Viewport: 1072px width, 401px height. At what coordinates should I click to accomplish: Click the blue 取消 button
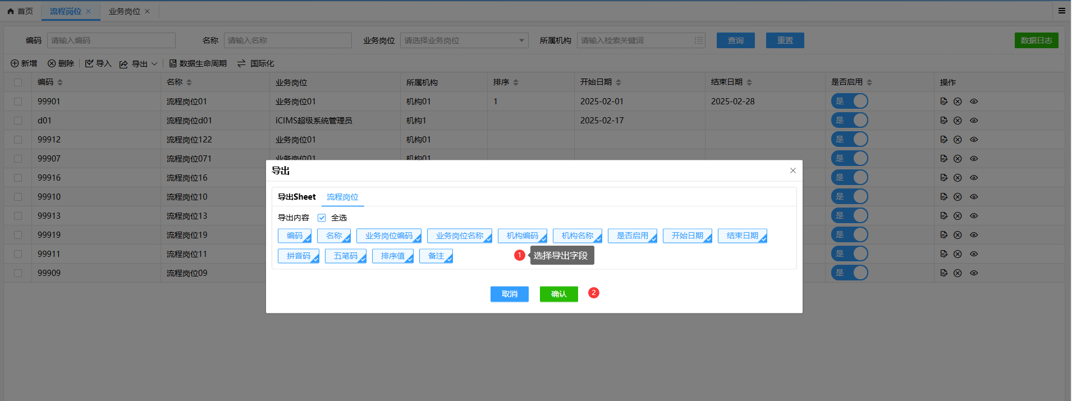[509, 294]
